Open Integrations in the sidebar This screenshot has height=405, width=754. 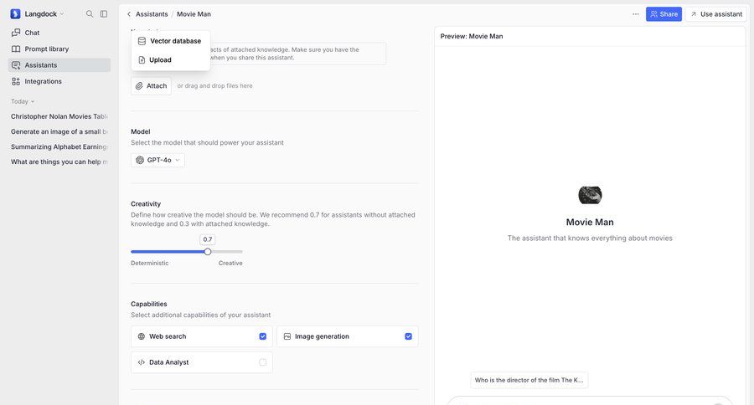point(43,81)
